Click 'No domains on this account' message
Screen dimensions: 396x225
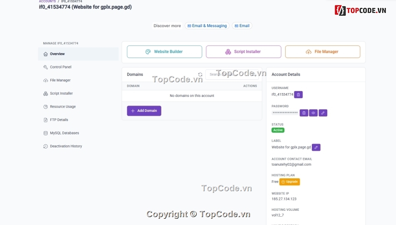pyautogui.click(x=192, y=96)
